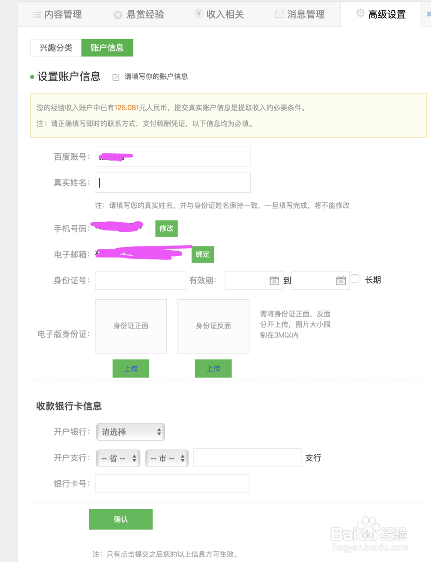Click the 绑定 email button
431x562 pixels.
click(x=203, y=254)
